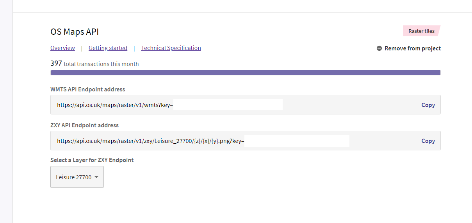Click the ZXY API Endpoint address label
The image size is (472, 223).
point(84,125)
